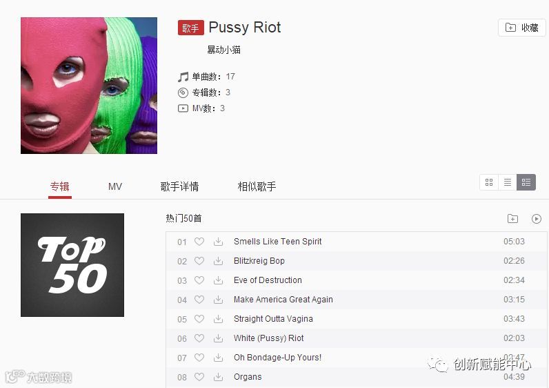Download White (Pussy) Riot song

click(x=218, y=338)
